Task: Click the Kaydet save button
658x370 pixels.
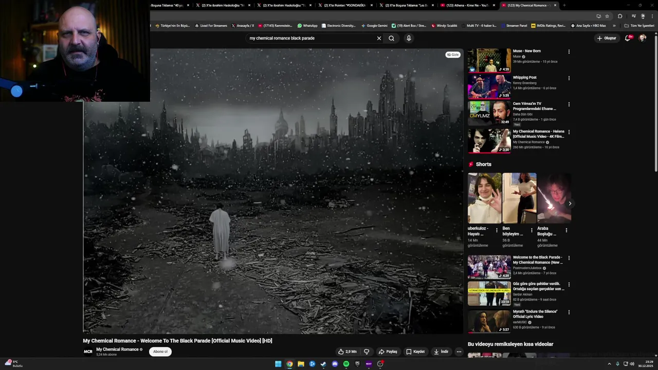Action: 415,351
